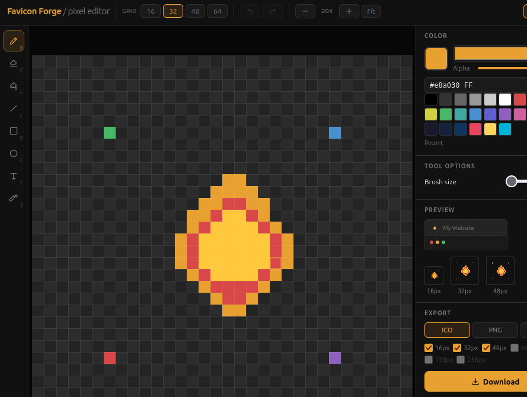Select the Eraser tool
The height and width of the screenshot is (397, 527).
(x=14, y=63)
